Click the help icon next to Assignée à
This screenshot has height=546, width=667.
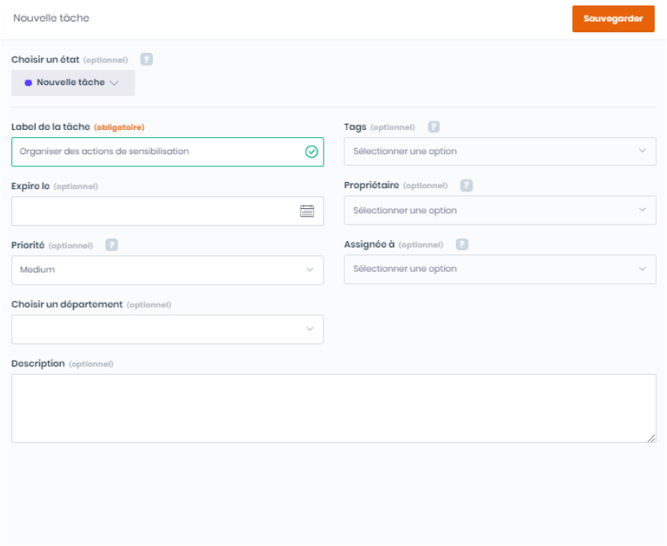point(462,245)
